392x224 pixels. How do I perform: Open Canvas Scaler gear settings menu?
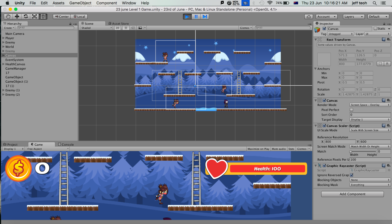(x=388, y=126)
